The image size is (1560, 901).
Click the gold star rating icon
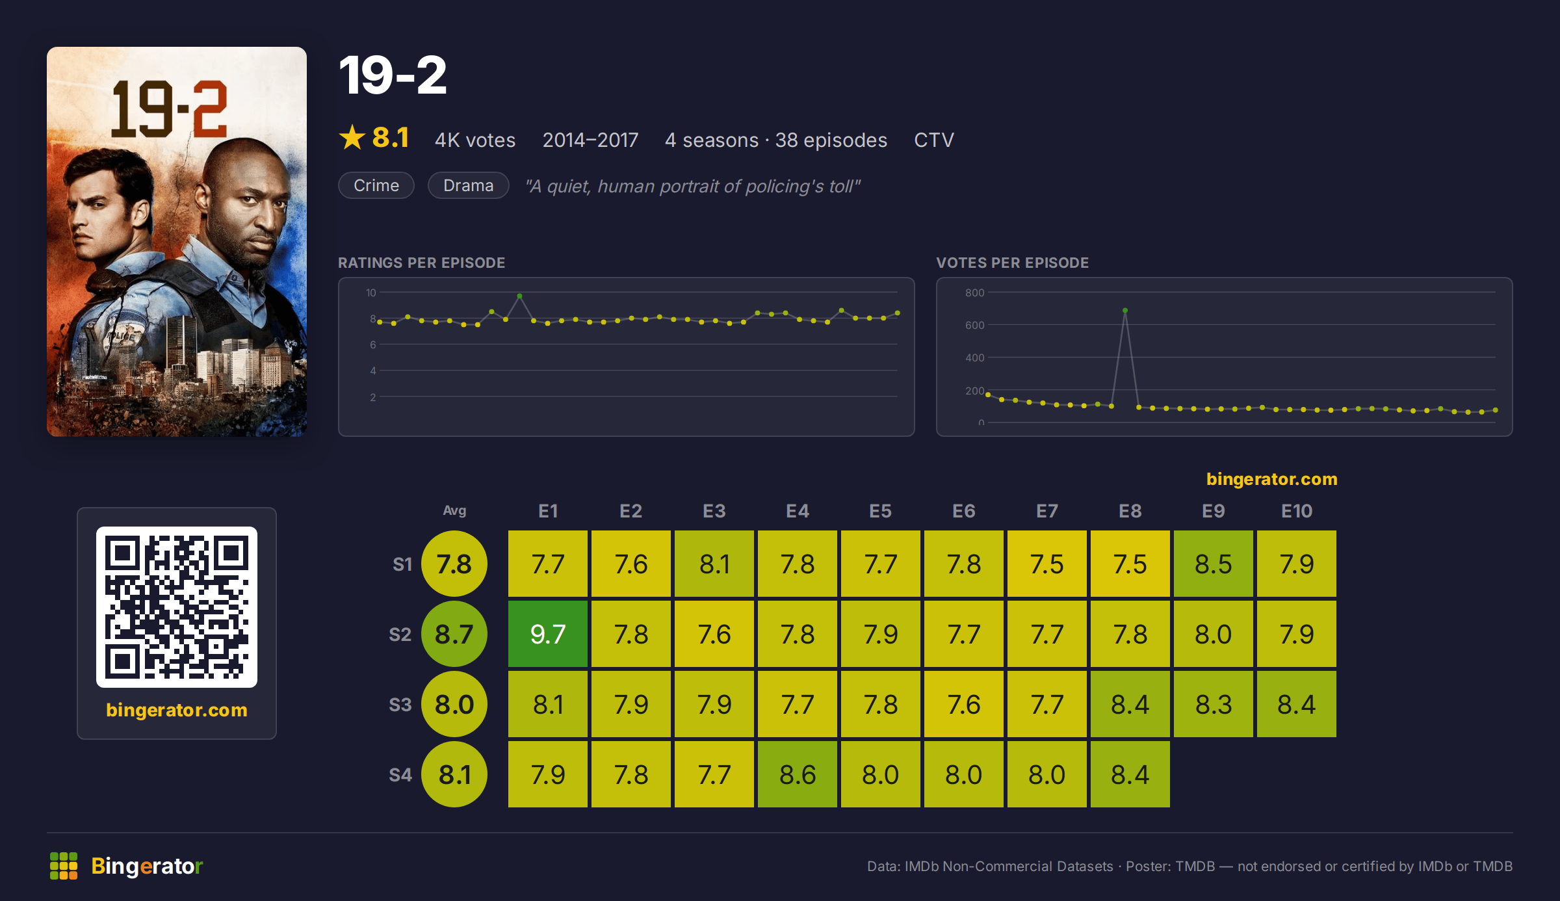352,138
